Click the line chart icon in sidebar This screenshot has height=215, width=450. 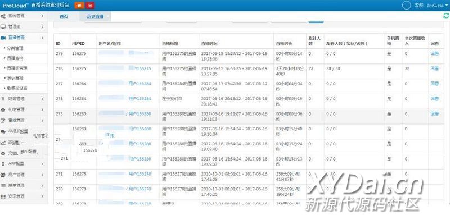pyautogui.click(x=3, y=143)
